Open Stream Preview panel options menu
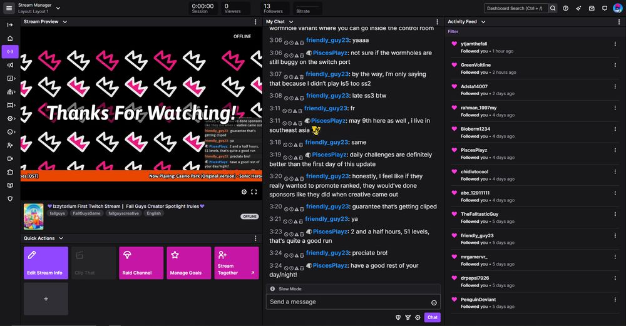Screen dimensions: 626x326 pyautogui.click(x=255, y=22)
